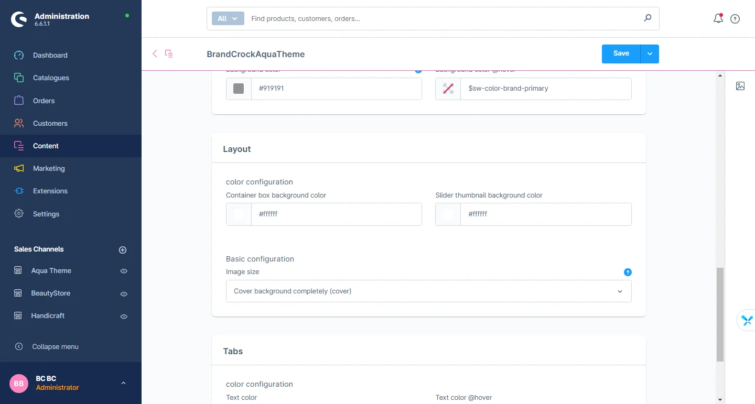
Task: Add a new sales channel with plus icon
Action: 123,250
